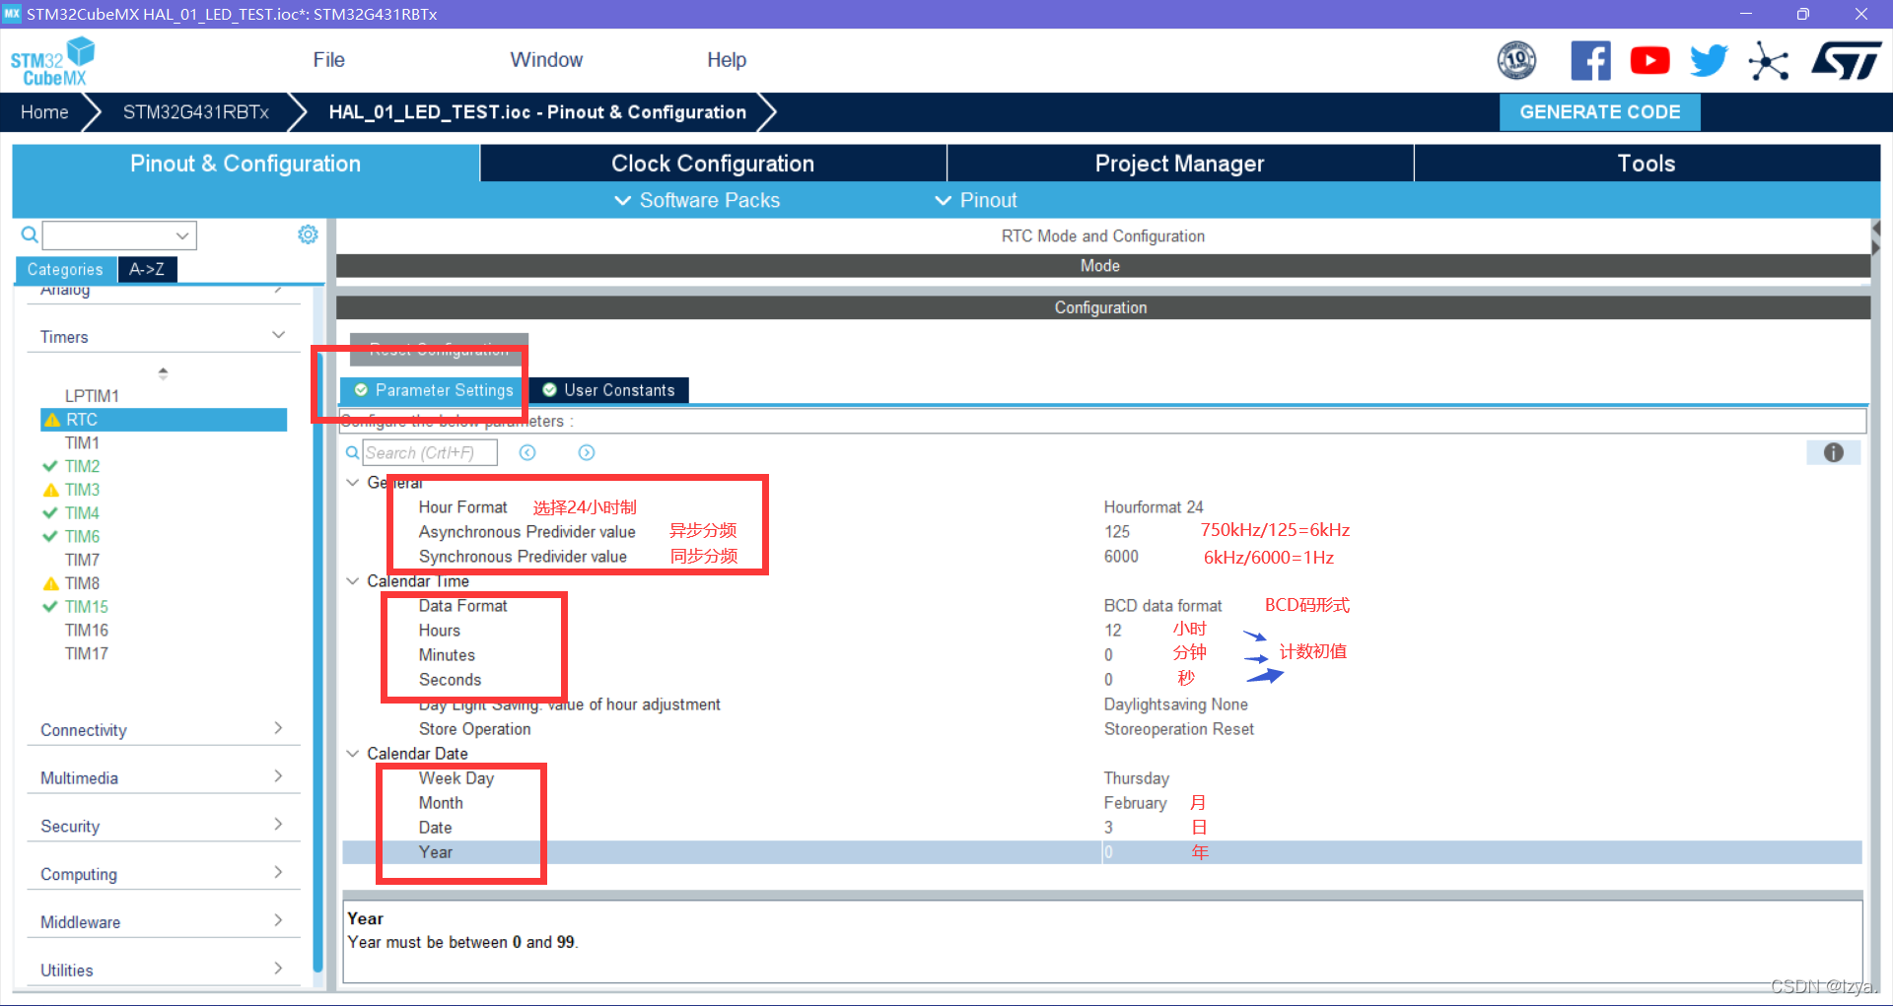Select the Parameter Settings tab
Image resolution: width=1893 pixels, height=1006 pixels.
(434, 390)
